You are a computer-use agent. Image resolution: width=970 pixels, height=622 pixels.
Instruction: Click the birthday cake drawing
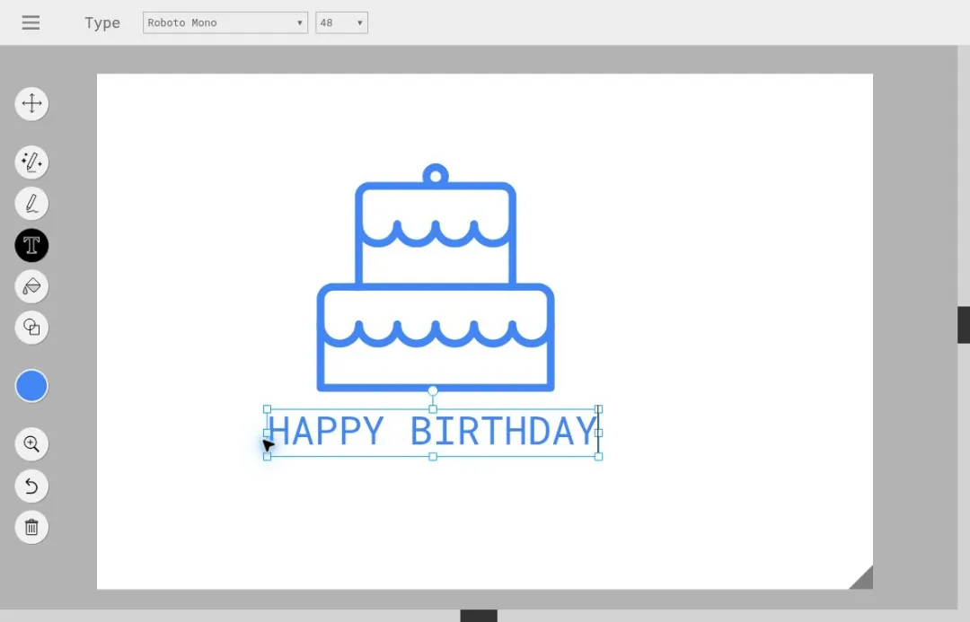(436, 278)
